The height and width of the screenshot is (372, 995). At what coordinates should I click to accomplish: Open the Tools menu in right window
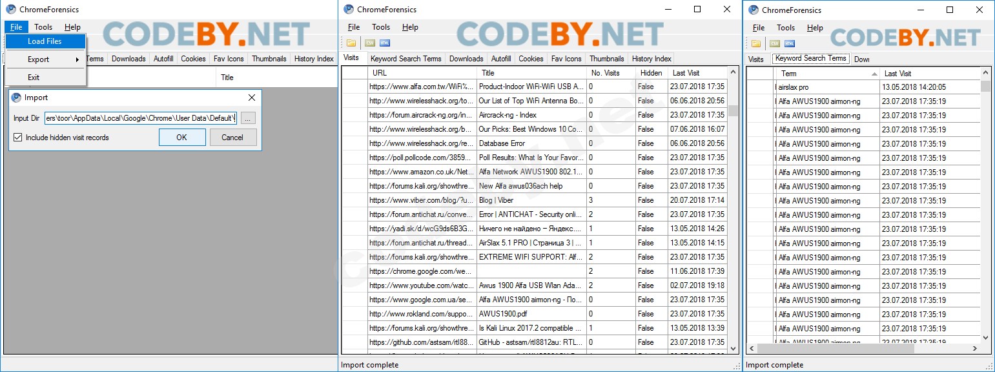point(786,28)
